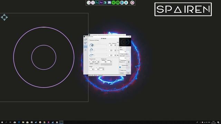
Task: Open the Microsoft Store taskbar icon
Action: point(27,122)
